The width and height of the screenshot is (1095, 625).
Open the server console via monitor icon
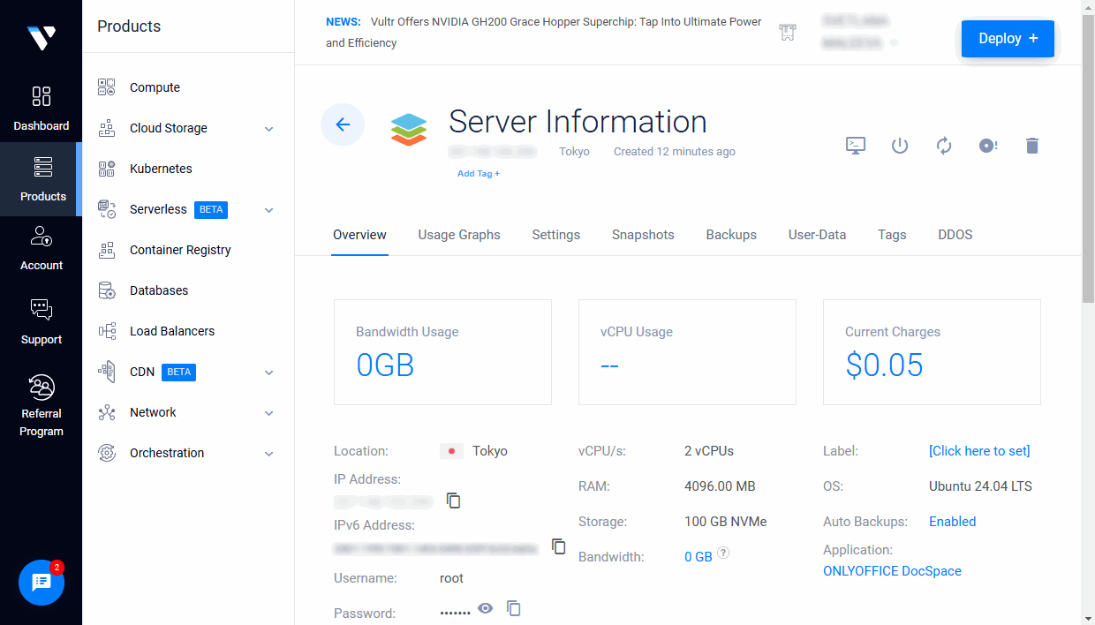click(x=855, y=146)
